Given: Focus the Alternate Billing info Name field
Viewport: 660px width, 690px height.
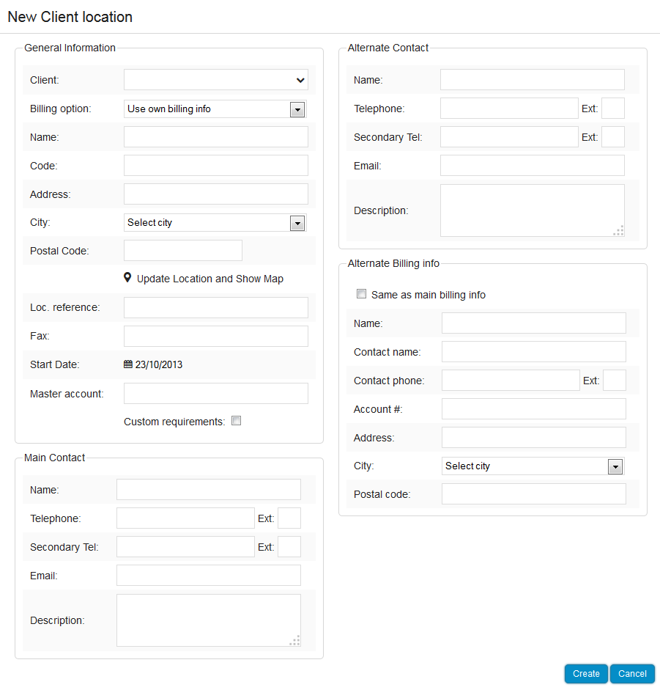Looking at the screenshot, I should 534,323.
